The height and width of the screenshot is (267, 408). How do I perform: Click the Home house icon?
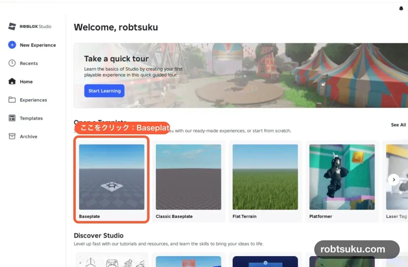pyautogui.click(x=12, y=81)
